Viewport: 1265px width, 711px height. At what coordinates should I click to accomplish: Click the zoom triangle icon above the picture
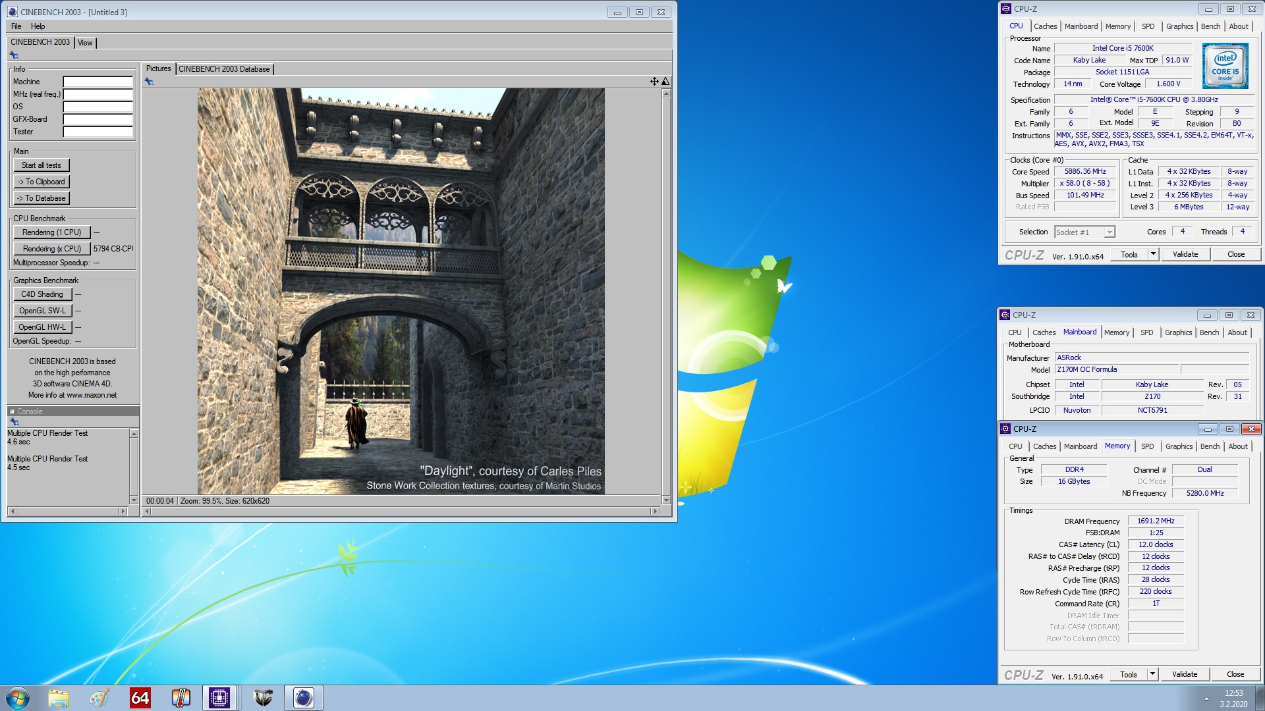tap(665, 82)
